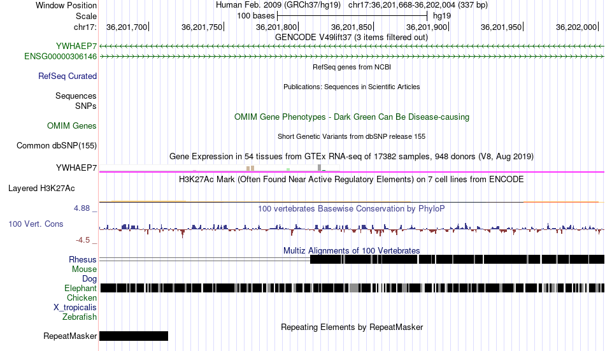The width and height of the screenshot is (605, 351).
Task: Click the ENSG00000306146 gene label
Action: pos(60,56)
